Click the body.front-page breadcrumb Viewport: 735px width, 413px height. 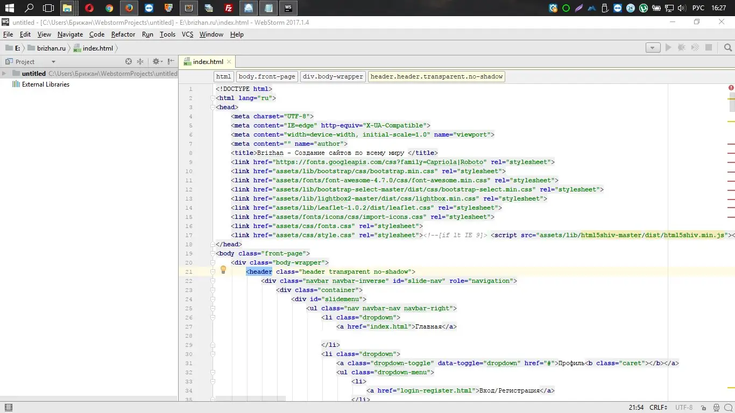coord(267,76)
